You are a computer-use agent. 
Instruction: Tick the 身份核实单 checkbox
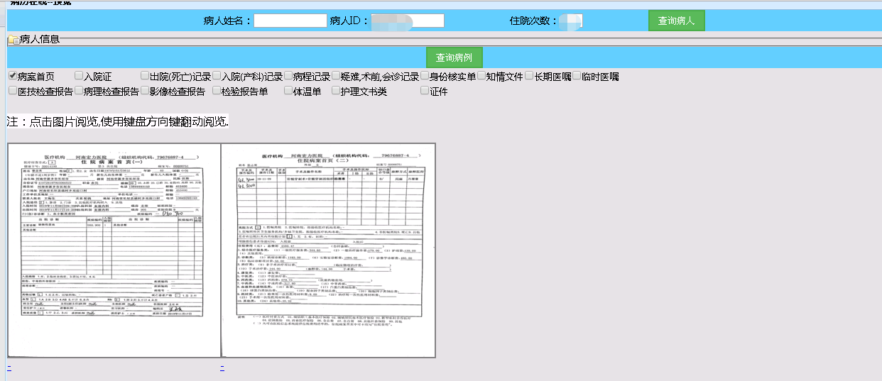425,76
